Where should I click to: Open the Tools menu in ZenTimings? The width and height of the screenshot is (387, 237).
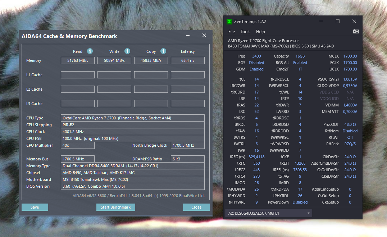tap(245, 32)
